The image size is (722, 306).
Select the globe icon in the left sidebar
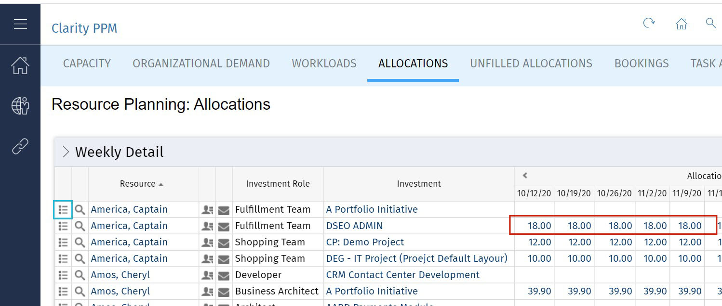(x=20, y=105)
